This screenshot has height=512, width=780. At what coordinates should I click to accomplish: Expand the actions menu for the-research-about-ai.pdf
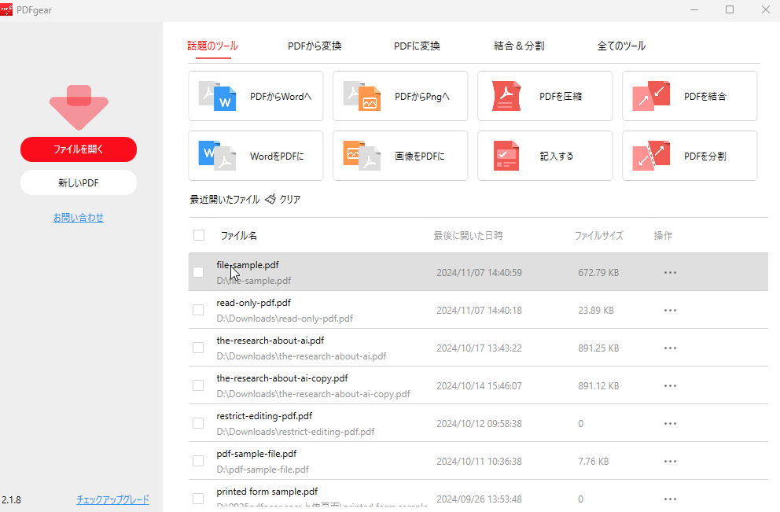tap(670, 348)
